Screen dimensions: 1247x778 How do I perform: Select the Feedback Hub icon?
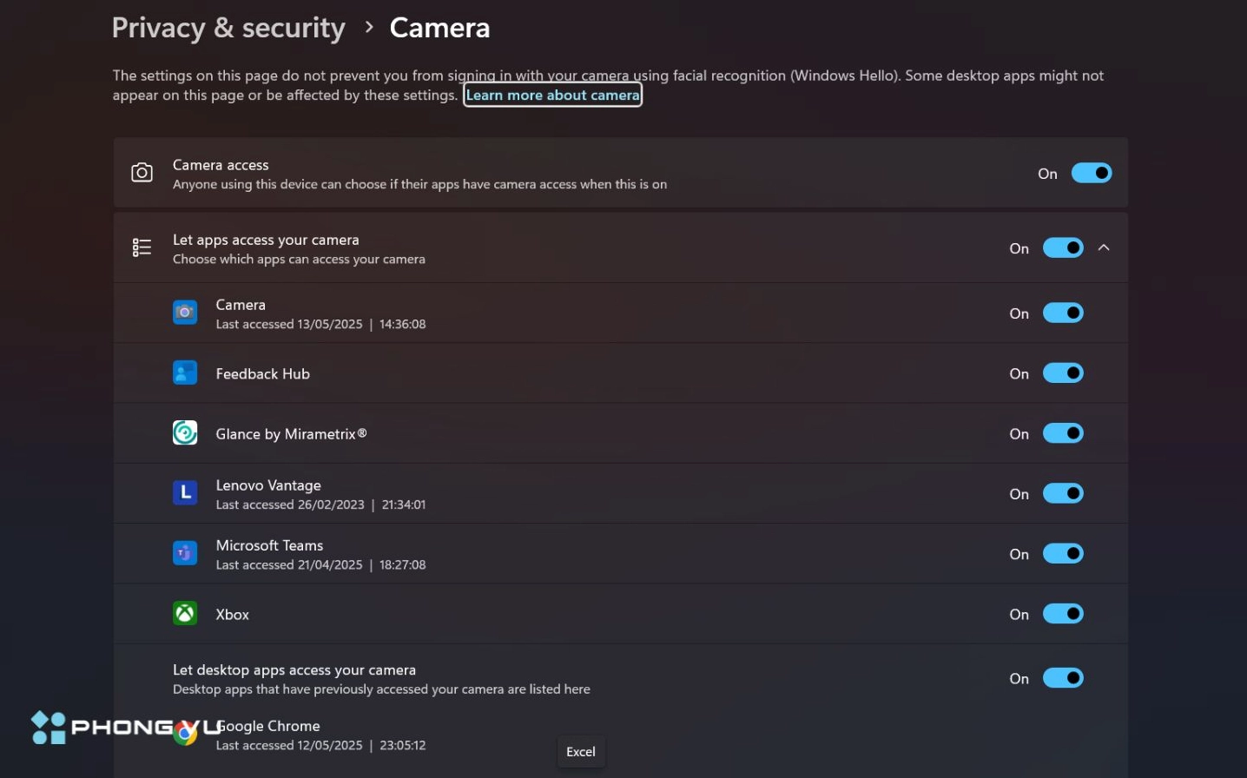(x=185, y=373)
